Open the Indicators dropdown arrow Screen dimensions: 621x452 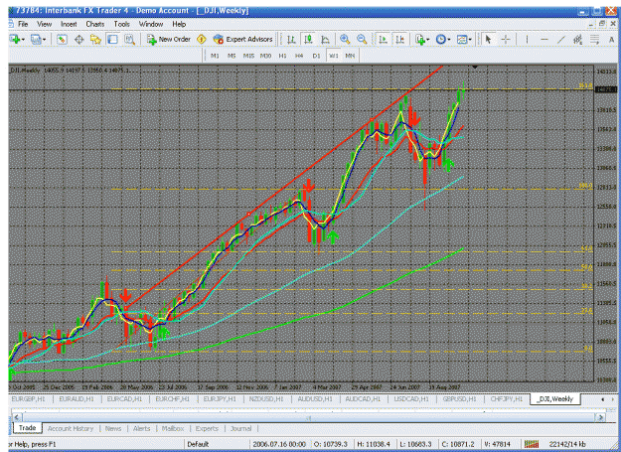[x=427, y=40]
